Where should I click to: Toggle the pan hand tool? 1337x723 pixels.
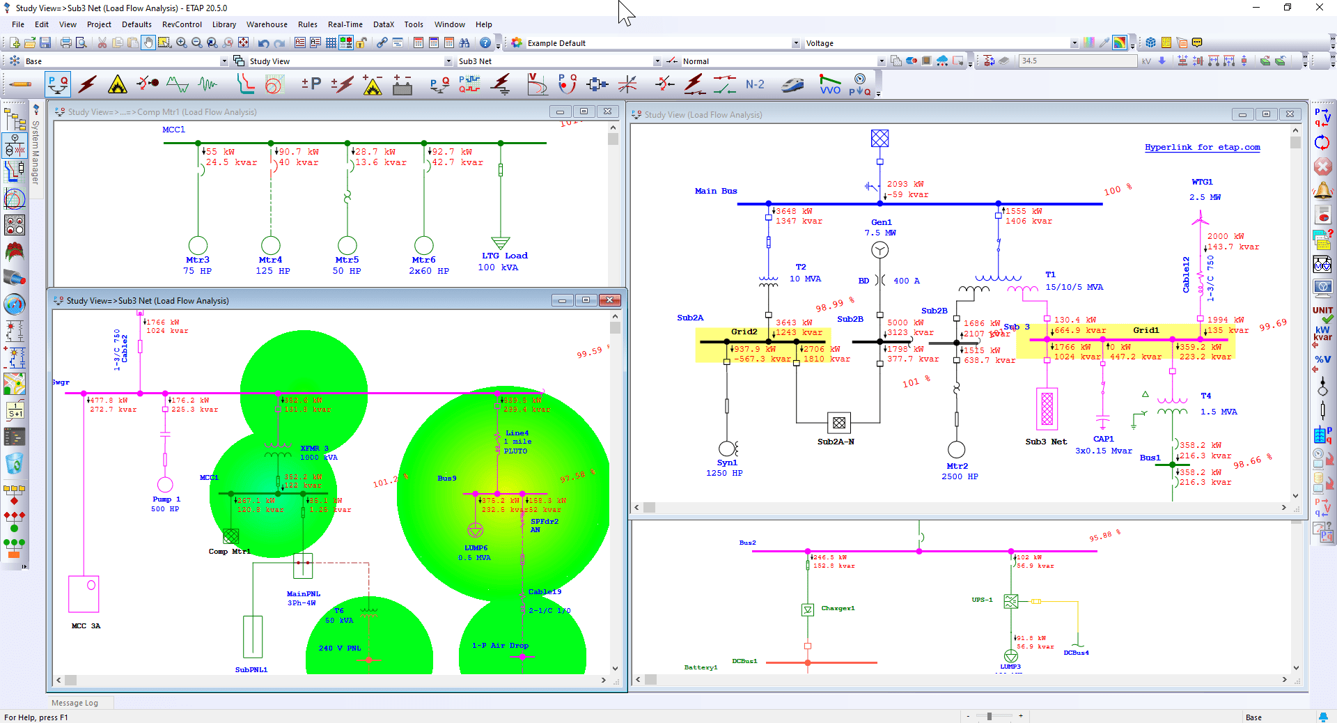[148, 43]
